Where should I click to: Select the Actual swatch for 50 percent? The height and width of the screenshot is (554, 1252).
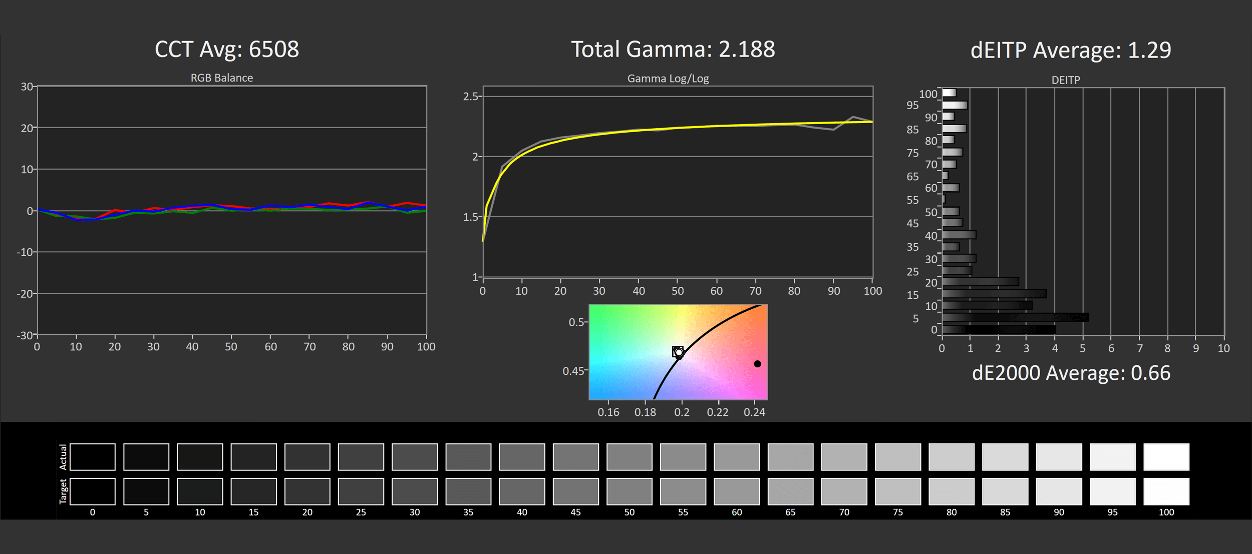tap(630, 456)
